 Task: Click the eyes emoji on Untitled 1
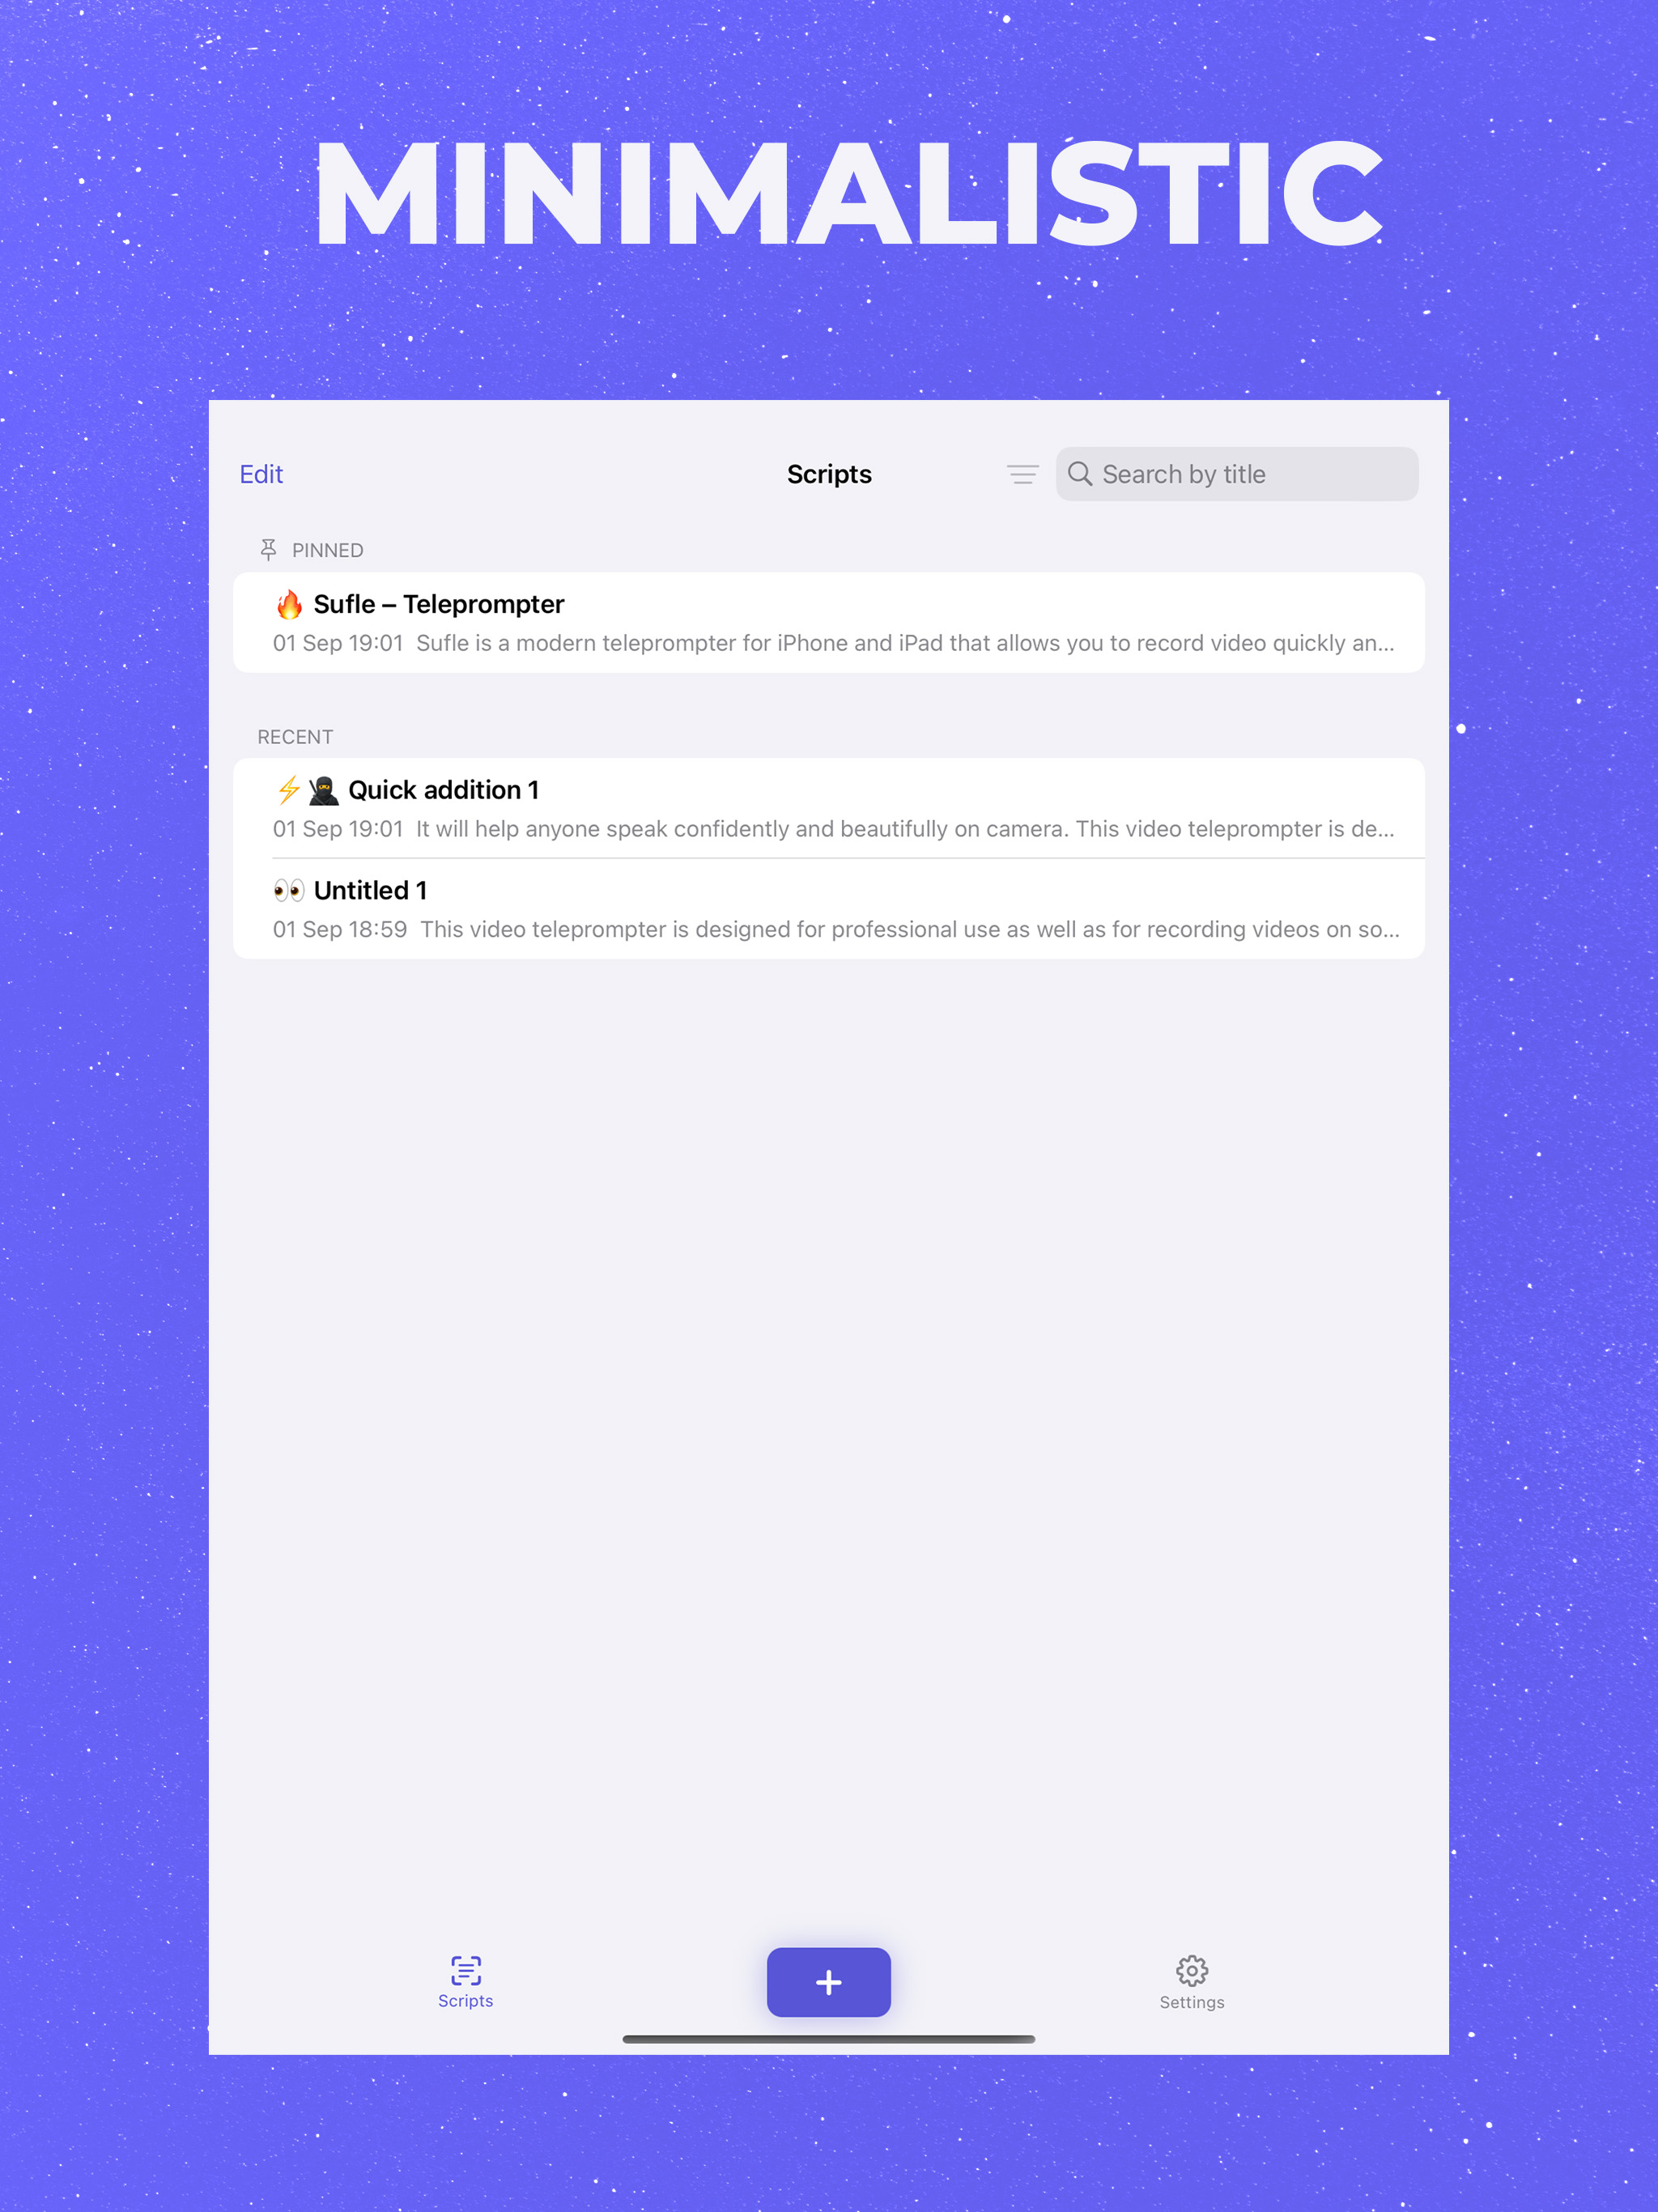coord(289,890)
